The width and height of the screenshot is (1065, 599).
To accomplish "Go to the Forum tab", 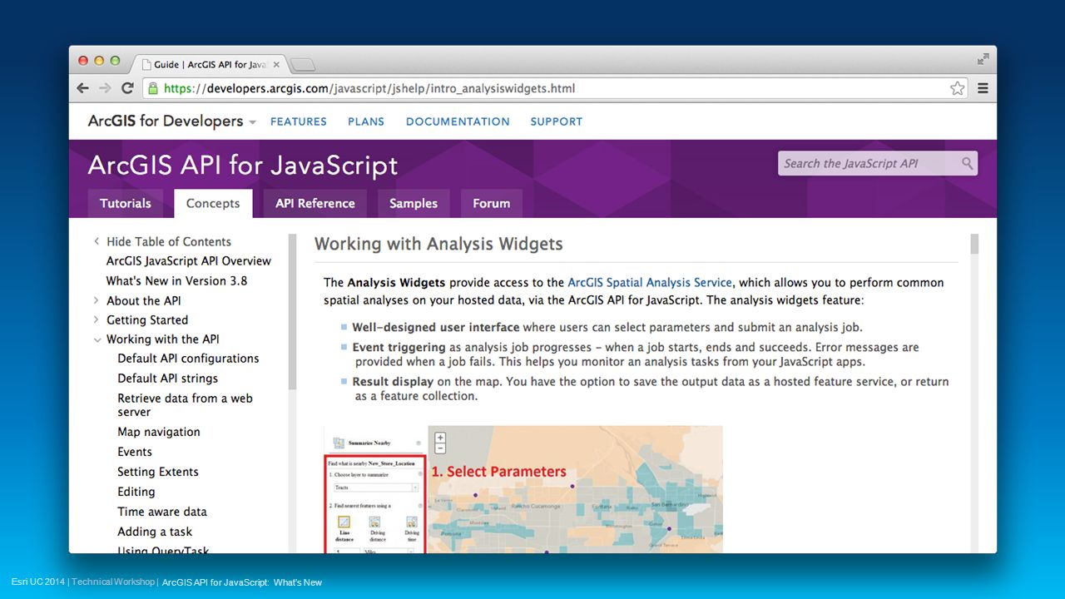I will coord(491,203).
